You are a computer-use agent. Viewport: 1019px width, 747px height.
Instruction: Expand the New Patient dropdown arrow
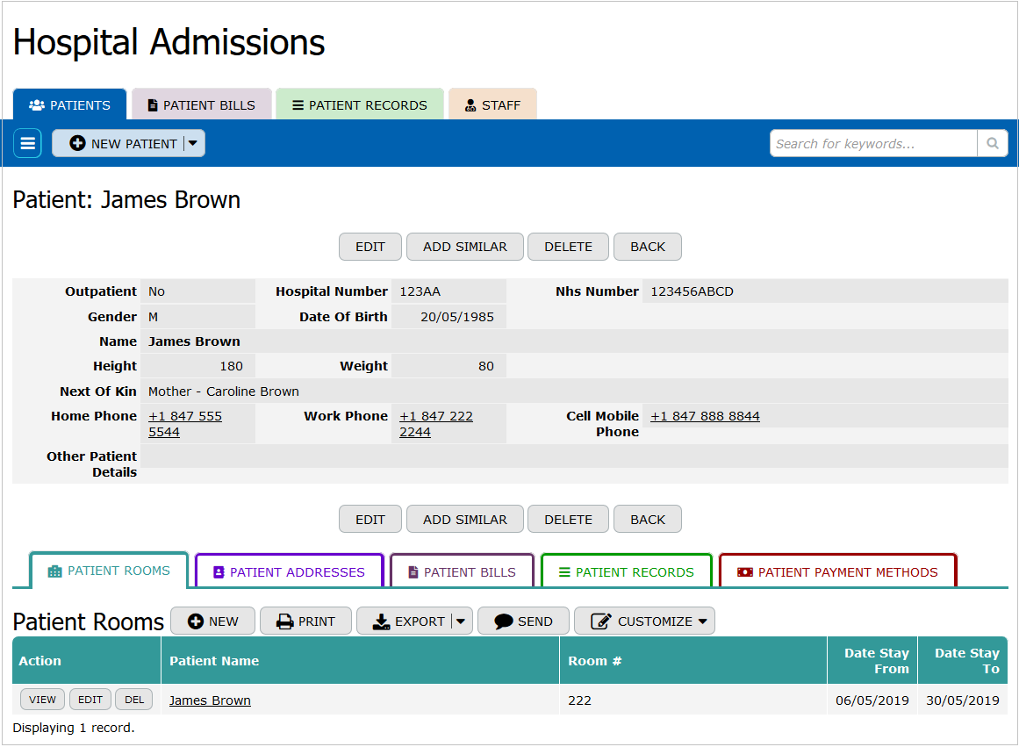point(194,143)
